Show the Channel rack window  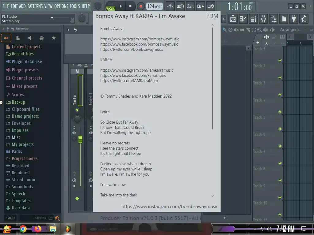click(x=253, y=19)
